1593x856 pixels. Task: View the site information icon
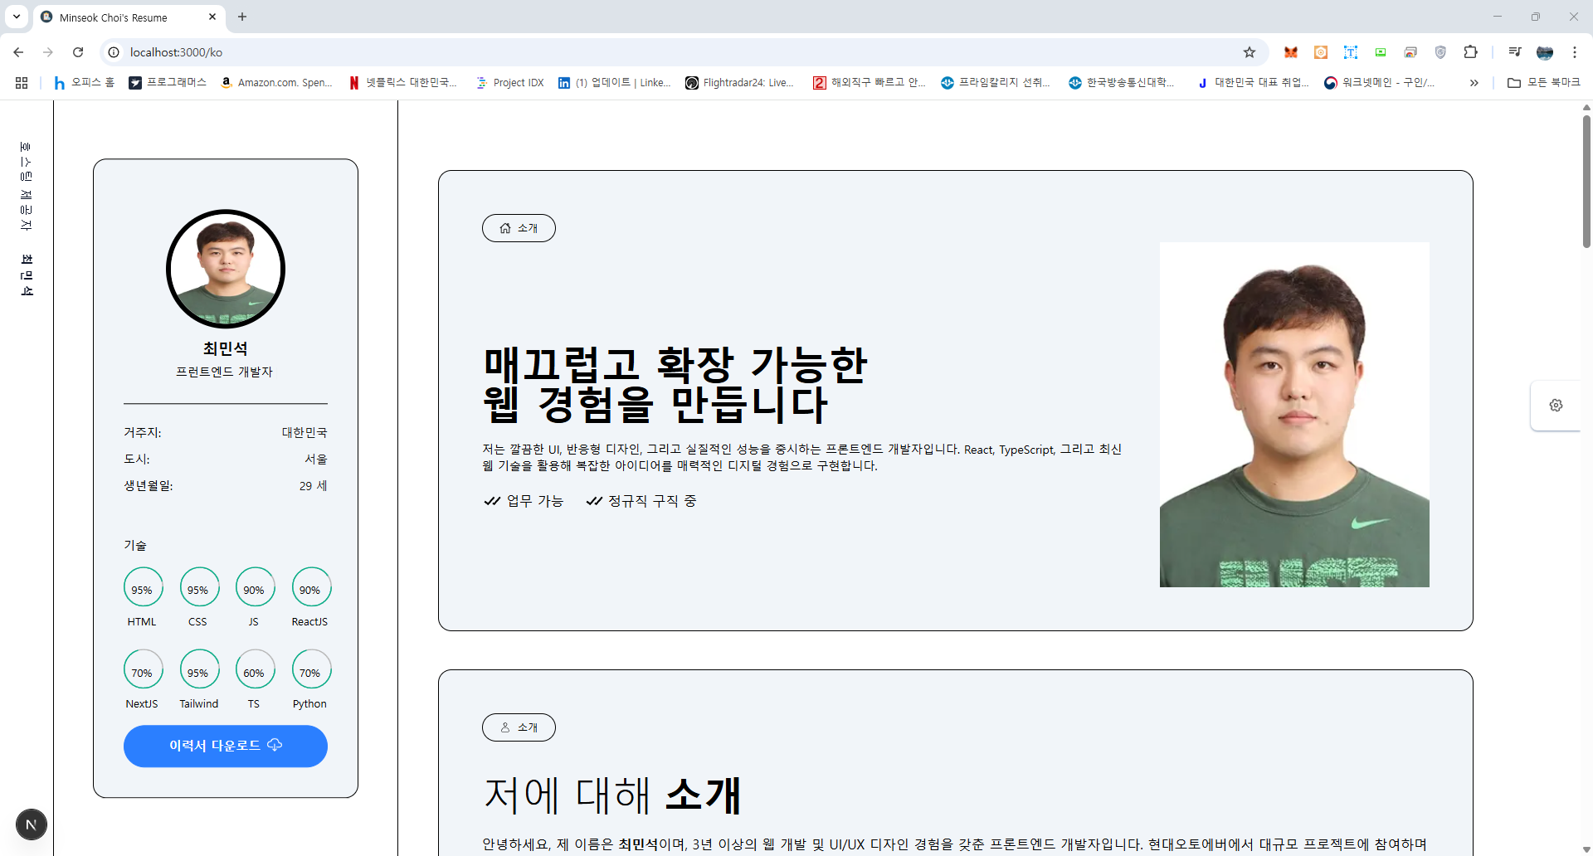114,52
